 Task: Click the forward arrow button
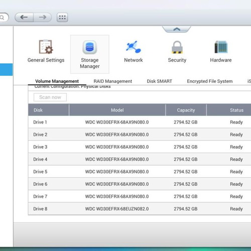(43, 17)
